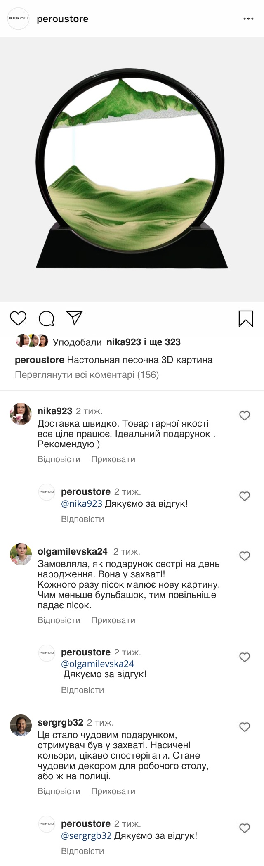Viewport: 264px width, 866px height.
Task: Hide olgamilevska24's comment
Action: click(113, 620)
